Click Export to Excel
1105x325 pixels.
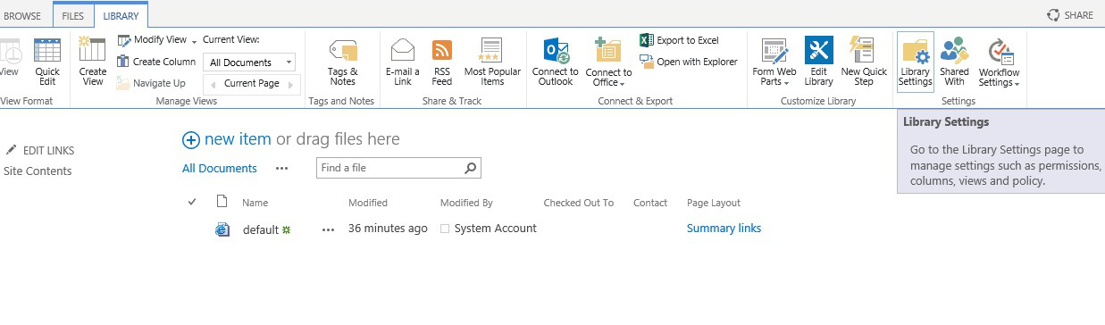680,40
